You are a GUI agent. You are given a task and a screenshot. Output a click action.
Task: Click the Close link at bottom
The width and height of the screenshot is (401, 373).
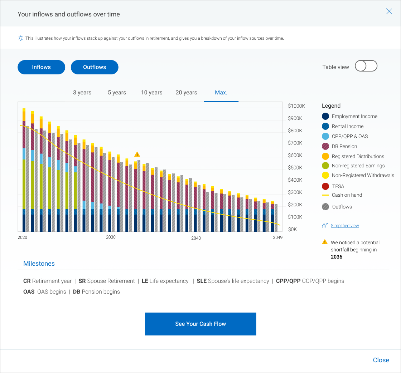pyautogui.click(x=381, y=360)
